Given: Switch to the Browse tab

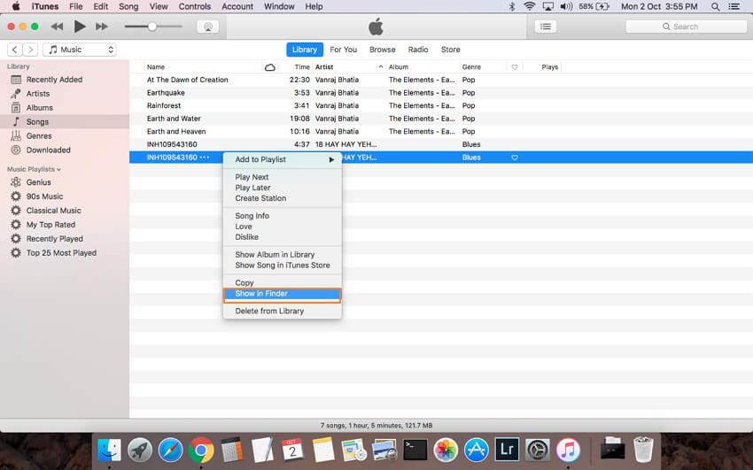Looking at the screenshot, I should pyautogui.click(x=383, y=50).
